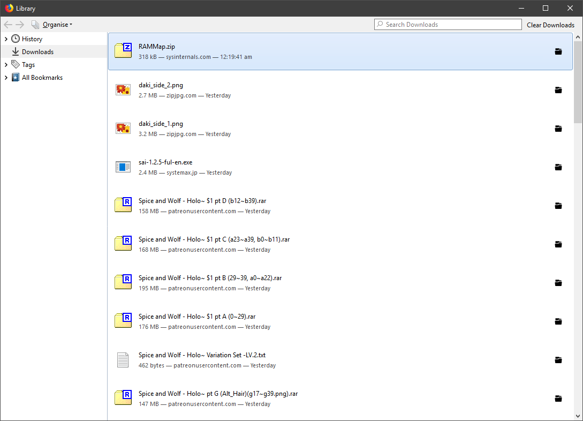Click the 158 MB patreonusercontent.com details line
The width and height of the screenshot is (583, 421).
point(205,211)
